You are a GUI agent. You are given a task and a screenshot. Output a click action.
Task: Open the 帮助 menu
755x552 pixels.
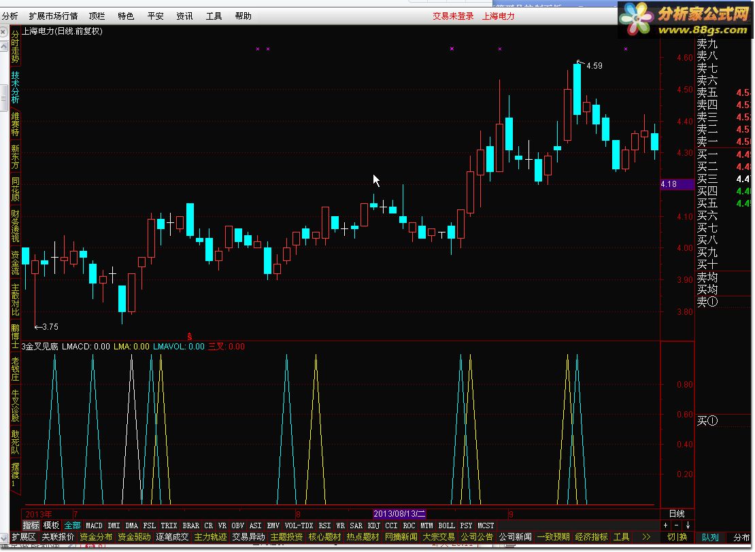coord(243,16)
